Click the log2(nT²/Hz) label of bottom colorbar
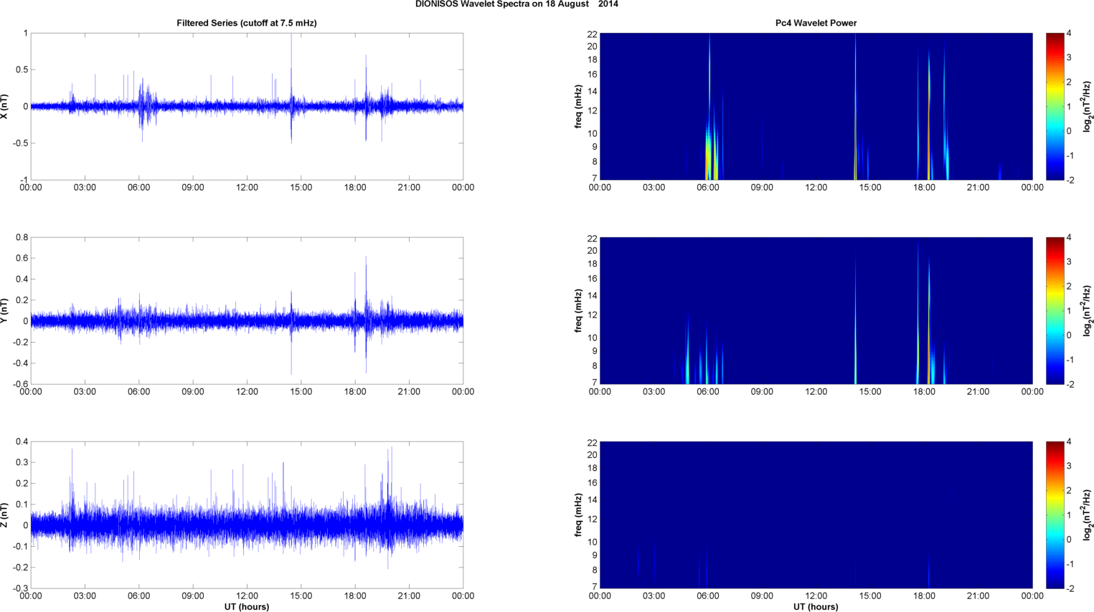1094x612 pixels. (x=1088, y=515)
